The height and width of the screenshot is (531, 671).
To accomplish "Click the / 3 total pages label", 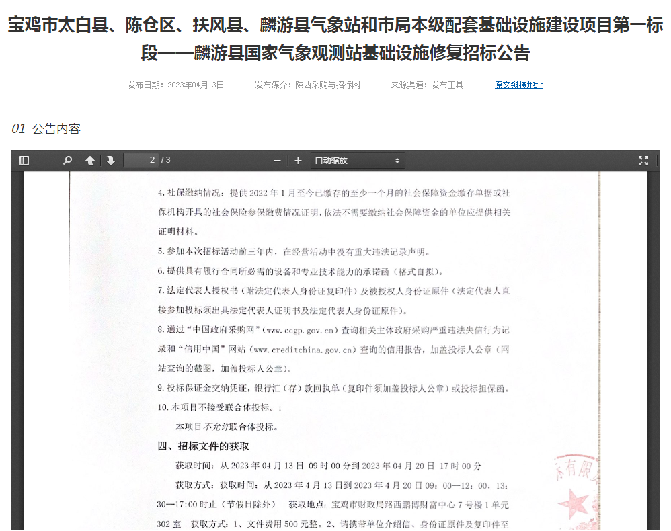I will 166,160.
